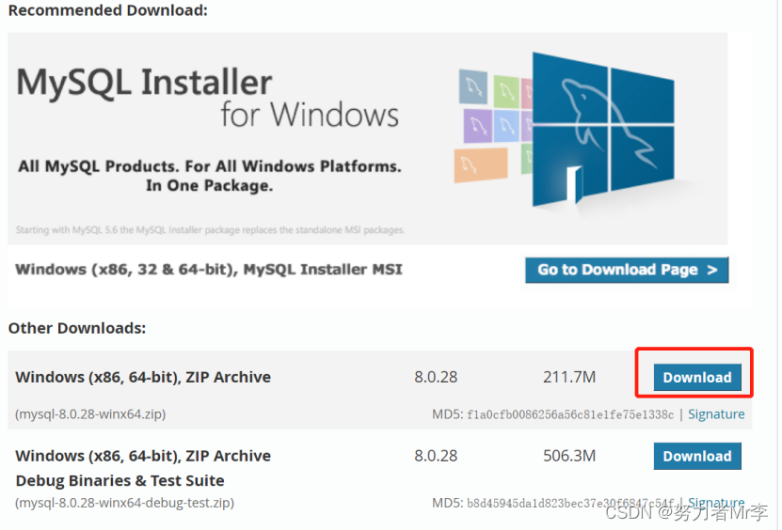
Task: Download the 506.3M debug ZIP Archive
Action: pyautogui.click(x=696, y=456)
